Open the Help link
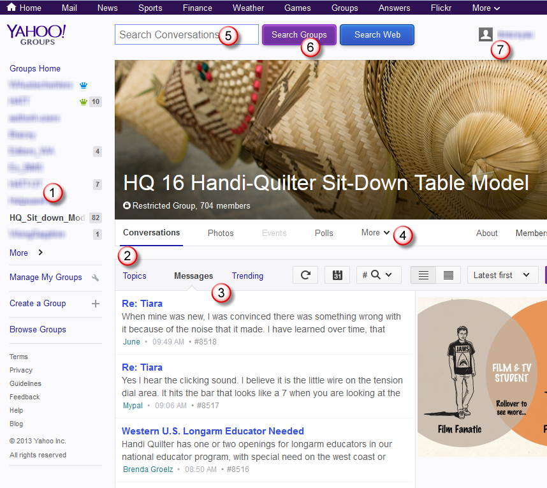547x488 pixels. 16,410
